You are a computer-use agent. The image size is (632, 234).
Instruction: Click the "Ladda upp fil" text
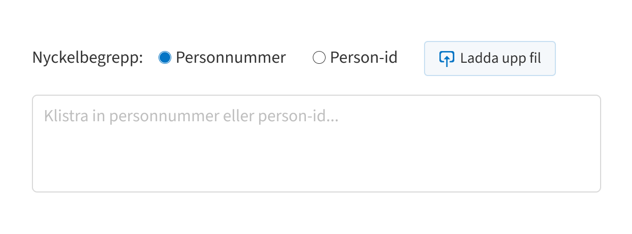(501, 59)
